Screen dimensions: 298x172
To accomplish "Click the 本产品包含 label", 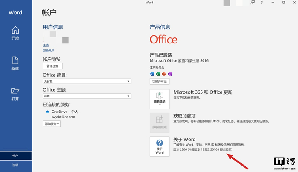I will [x=157, y=68].
